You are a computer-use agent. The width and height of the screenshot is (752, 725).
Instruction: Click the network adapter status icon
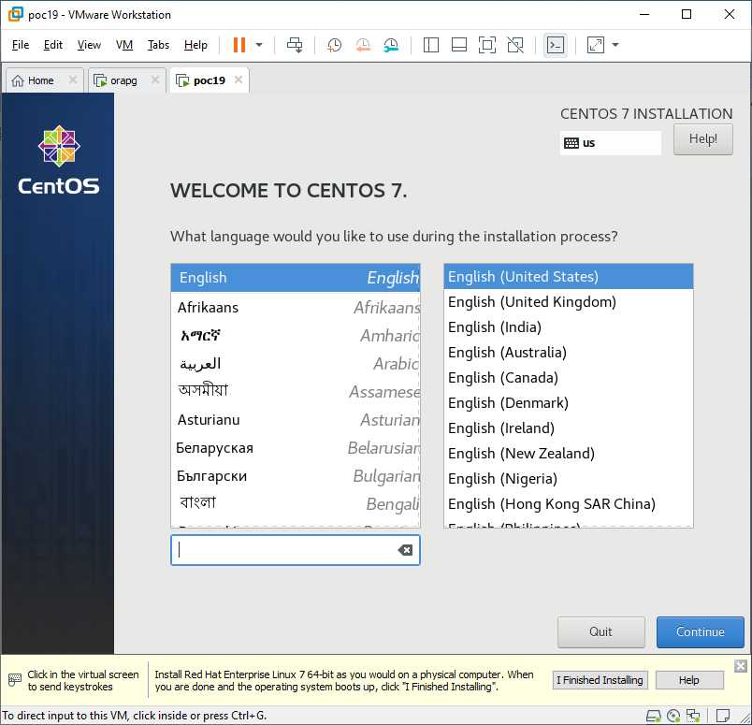click(693, 716)
